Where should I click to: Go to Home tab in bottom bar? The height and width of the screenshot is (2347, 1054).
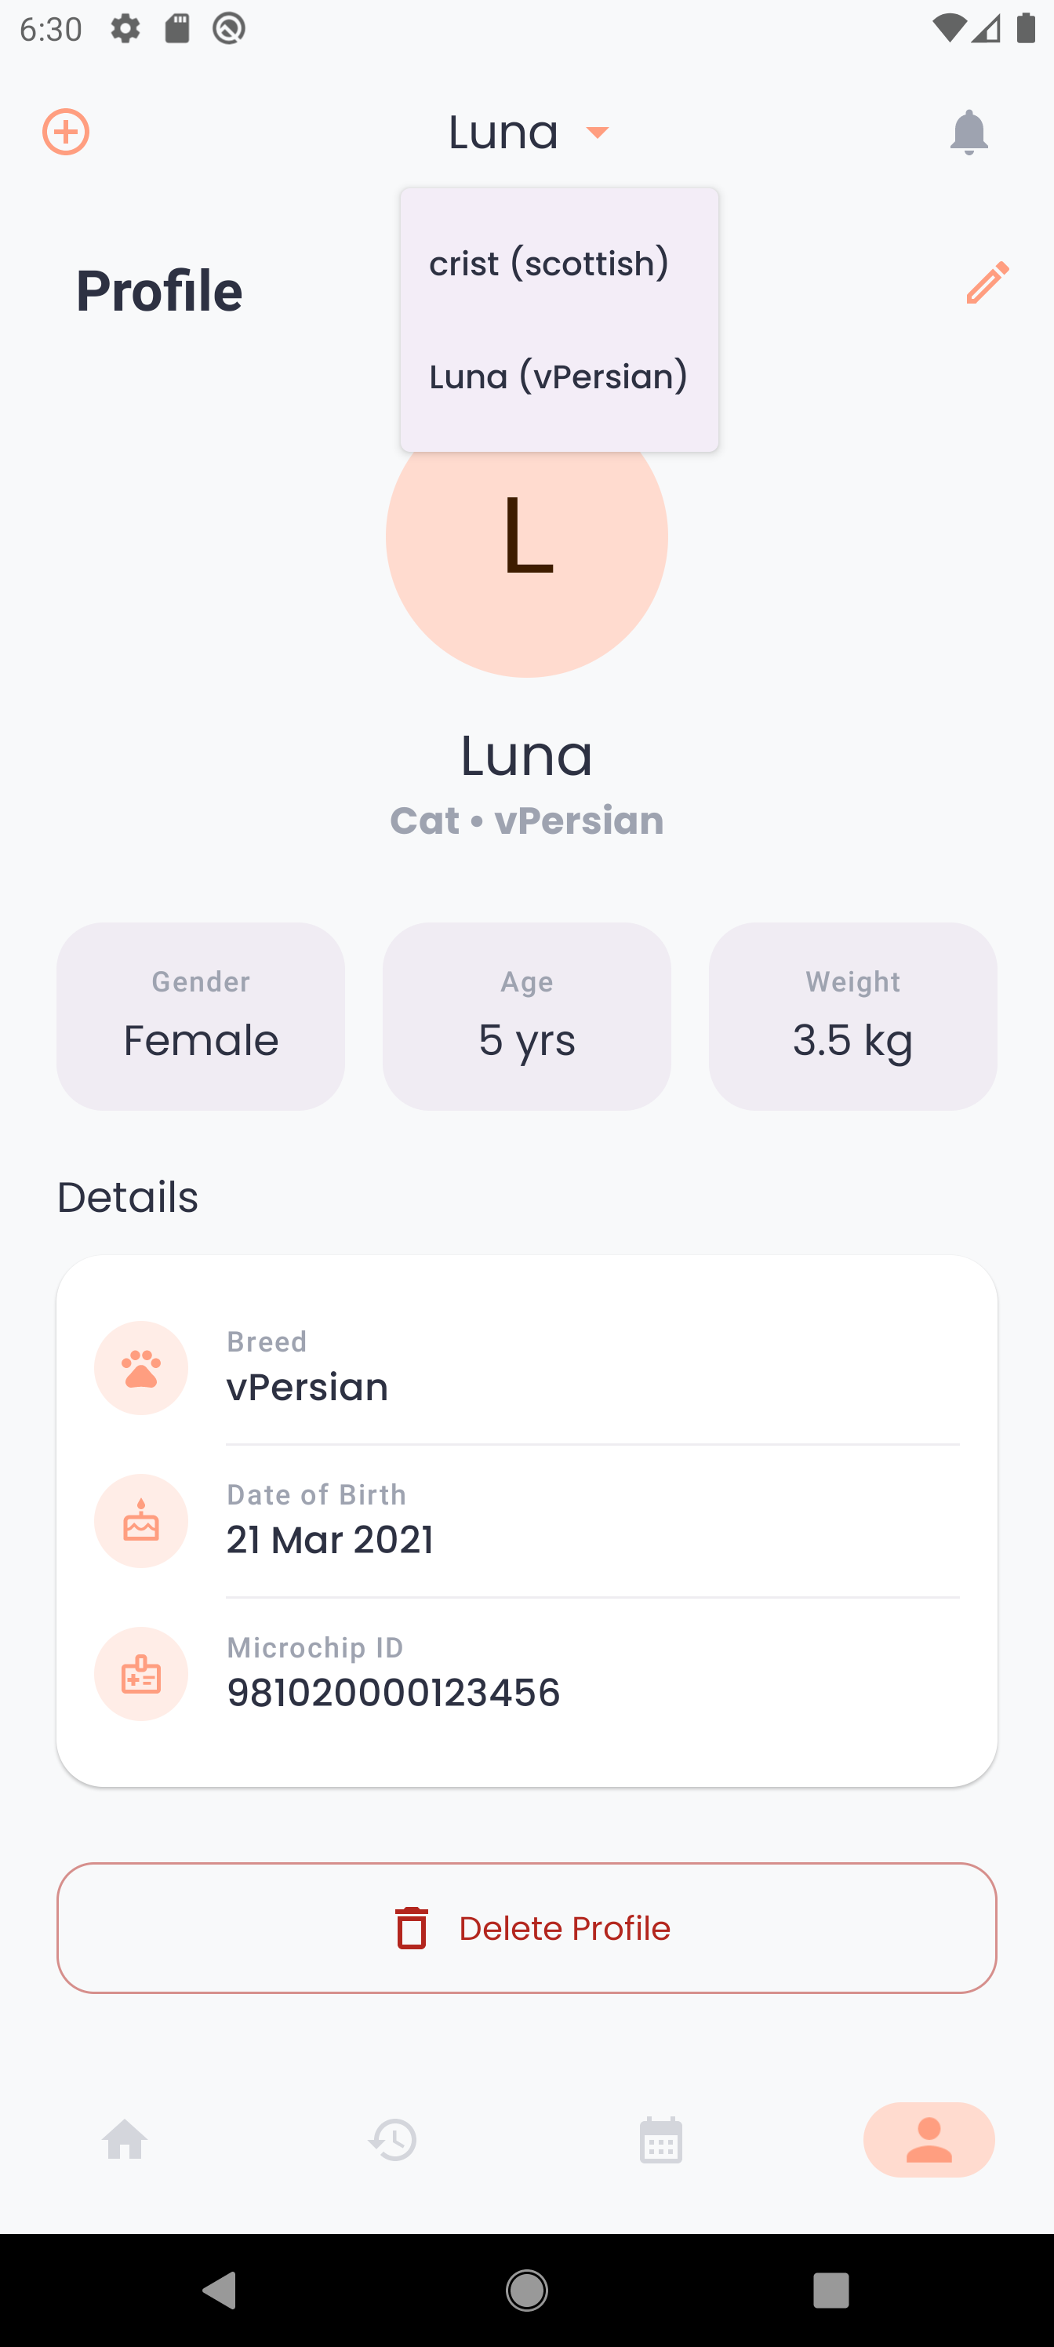click(125, 2139)
